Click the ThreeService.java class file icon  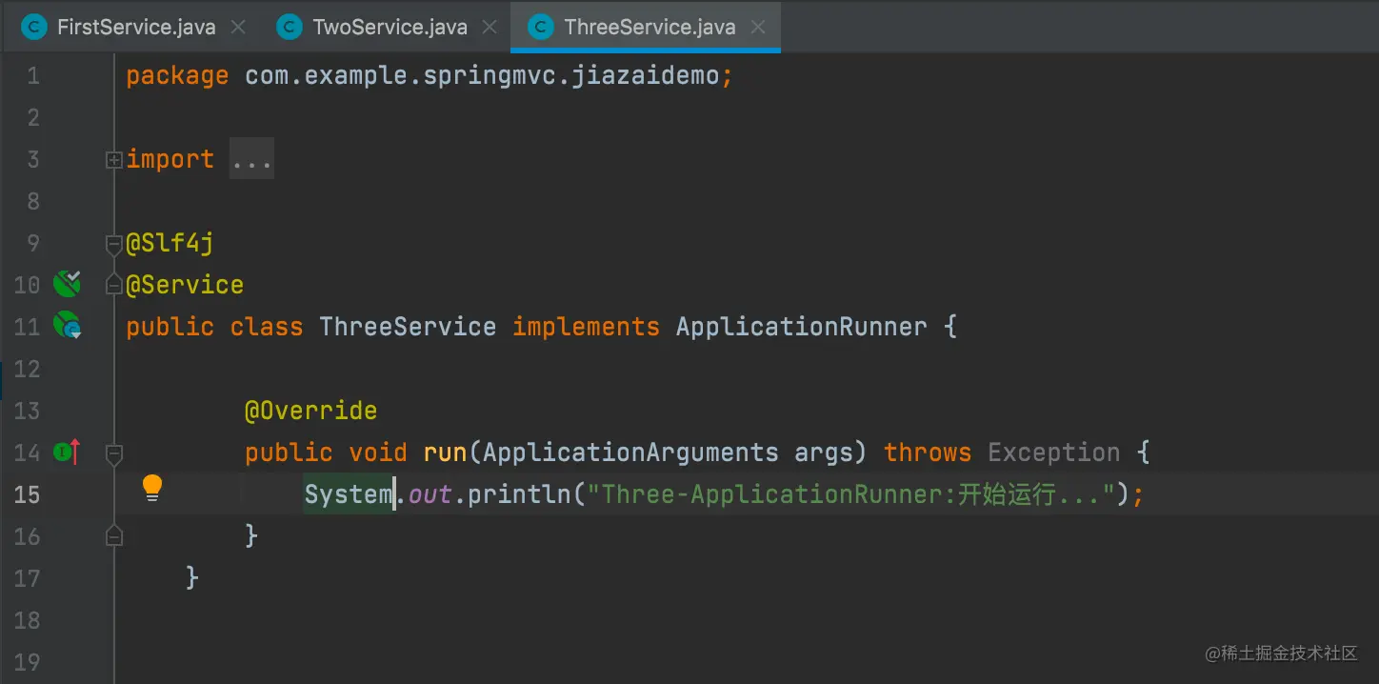coord(541,28)
